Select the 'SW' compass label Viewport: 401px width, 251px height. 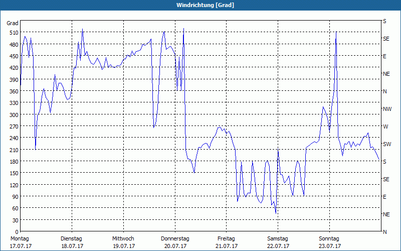(x=387, y=144)
